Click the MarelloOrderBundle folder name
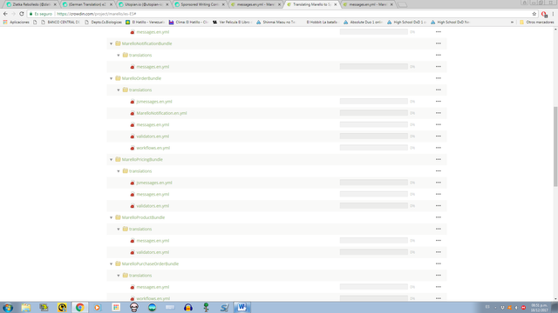This screenshot has width=558, height=313. [x=141, y=78]
